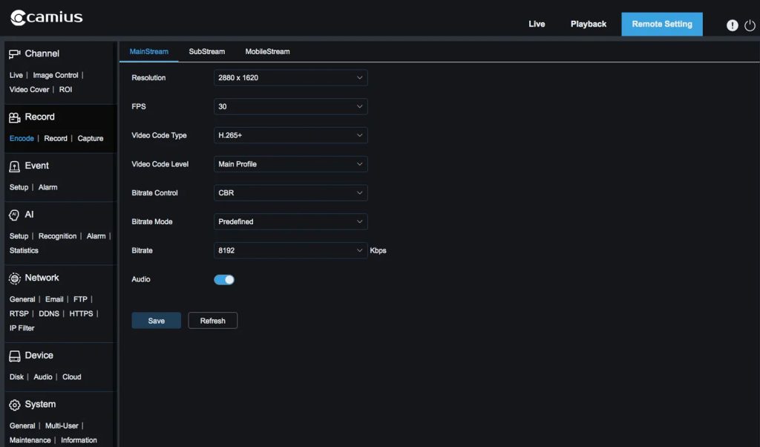Click the Channel section camera icon
The height and width of the screenshot is (447, 760).
click(x=14, y=54)
